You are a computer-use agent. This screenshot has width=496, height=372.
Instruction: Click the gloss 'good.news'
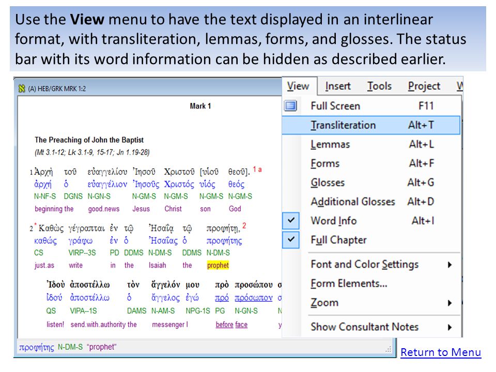[104, 209]
